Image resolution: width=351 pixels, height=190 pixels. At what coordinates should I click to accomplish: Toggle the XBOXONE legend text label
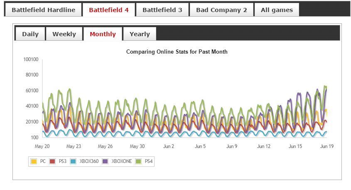(x=122, y=161)
